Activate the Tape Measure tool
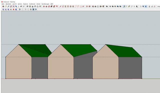Image resolution: width=160 pixels, height=93 pixels. pyautogui.click(x=124, y=6)
